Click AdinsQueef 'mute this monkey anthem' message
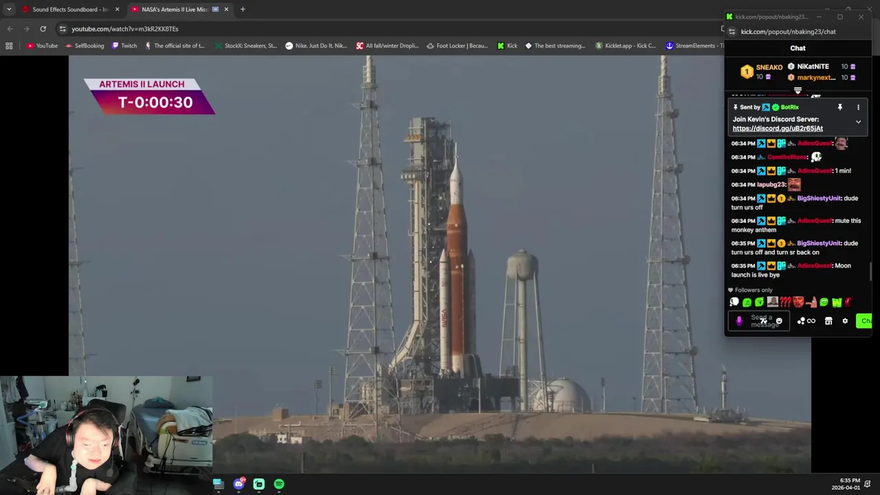 (795, 225)
